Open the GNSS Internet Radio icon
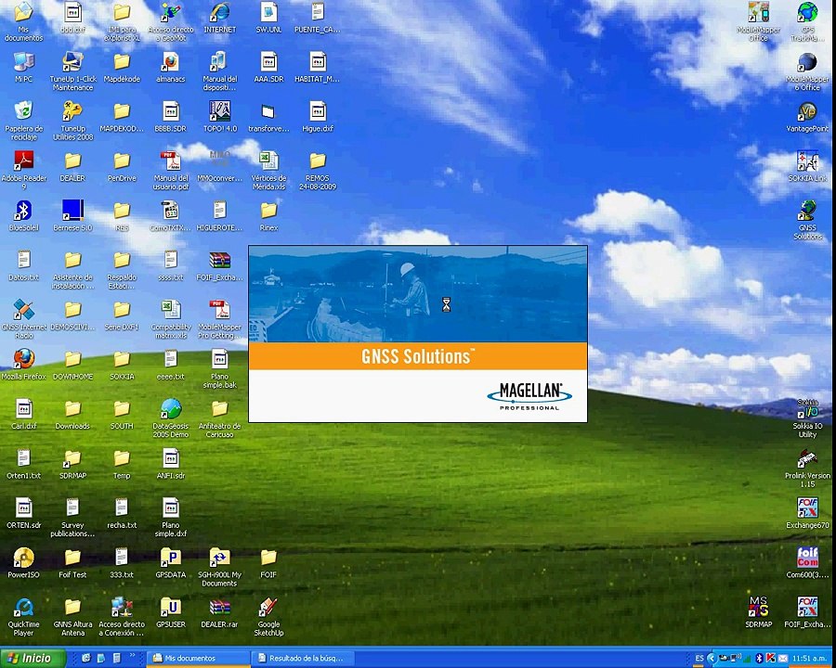The width and height of the screenshot is (836, 668). pyautogui.click(x=23, y=310)
